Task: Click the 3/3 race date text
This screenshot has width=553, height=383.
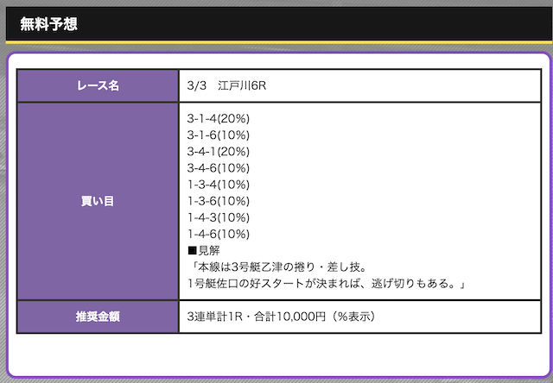Action: pyautogui.click(x=196, y=86)
